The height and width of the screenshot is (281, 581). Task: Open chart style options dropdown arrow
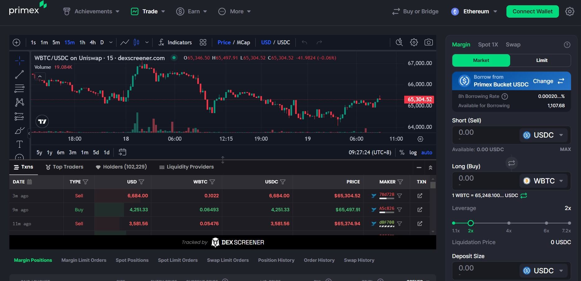pyautogui.click(x=147, y=42)
